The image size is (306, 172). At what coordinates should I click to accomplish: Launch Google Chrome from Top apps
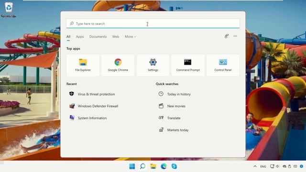coord(118,65)
